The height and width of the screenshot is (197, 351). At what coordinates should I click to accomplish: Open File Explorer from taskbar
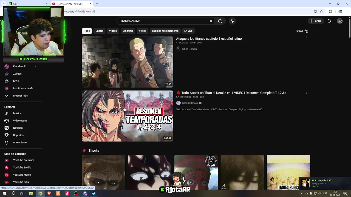(x=31, y=193)
